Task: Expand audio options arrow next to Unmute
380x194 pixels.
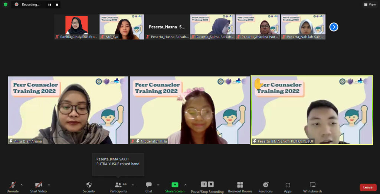Action: (x=22, y=185)
